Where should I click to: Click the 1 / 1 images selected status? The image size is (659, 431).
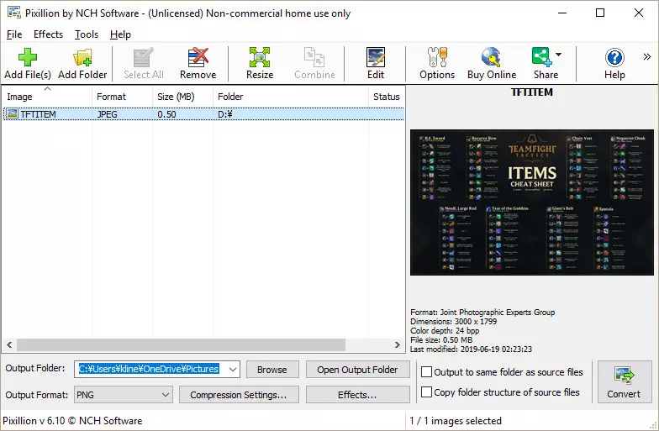[456, 420]
